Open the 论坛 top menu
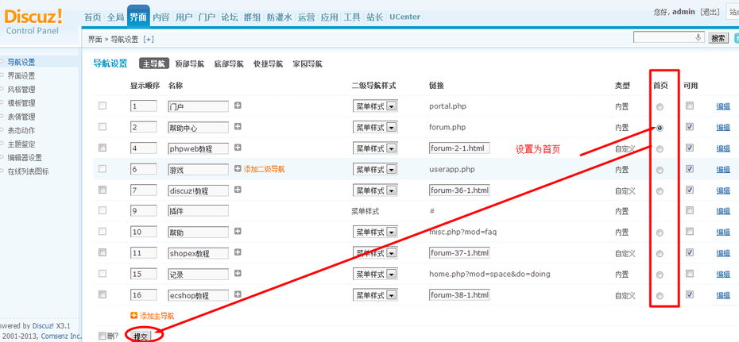739x342 pixels. 229,17
